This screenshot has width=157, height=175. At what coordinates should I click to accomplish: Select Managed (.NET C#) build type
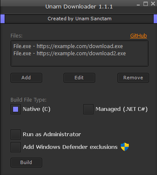pos(88,109)
